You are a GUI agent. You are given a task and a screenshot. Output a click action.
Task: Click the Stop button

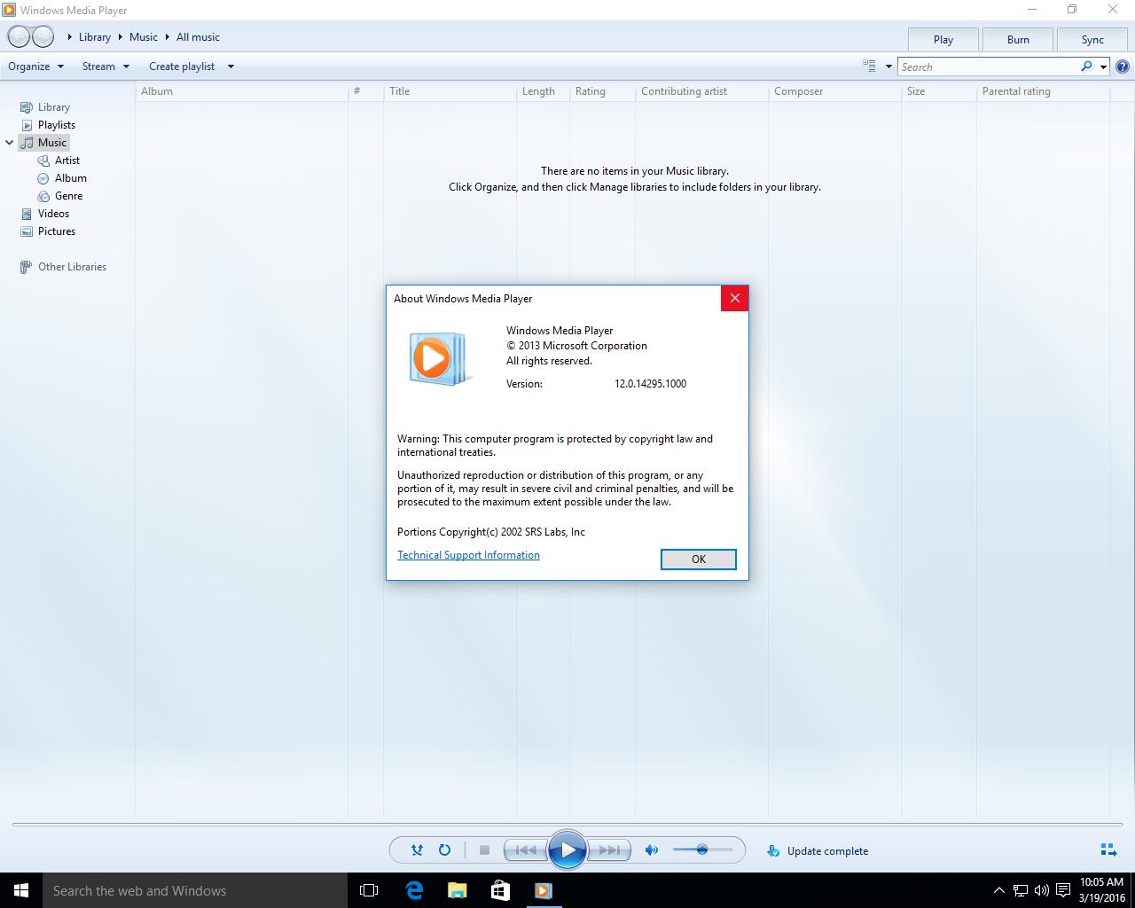484,849
